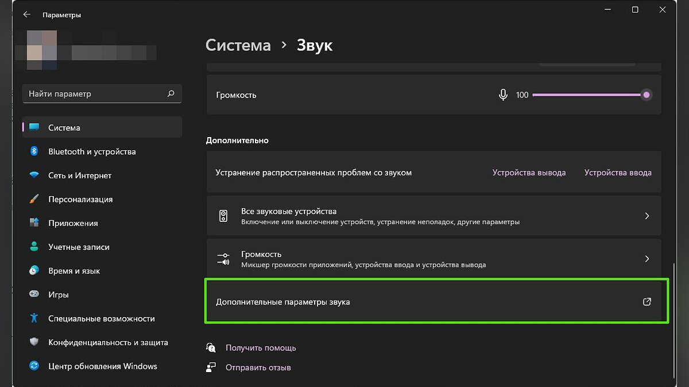The image size is (689, 387).
Task: Open Игры settings category
Action: [58, 295]
